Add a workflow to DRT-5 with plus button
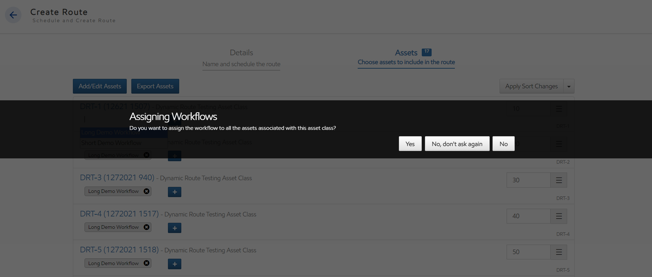Viewport: 652px width, 277px height. (175, 264)
